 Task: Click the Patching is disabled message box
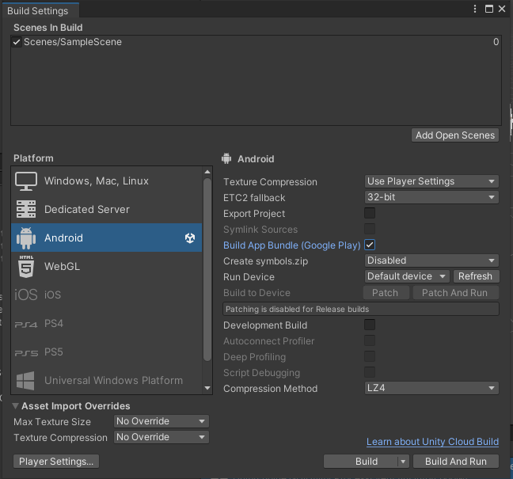click(x=361, y=310)
